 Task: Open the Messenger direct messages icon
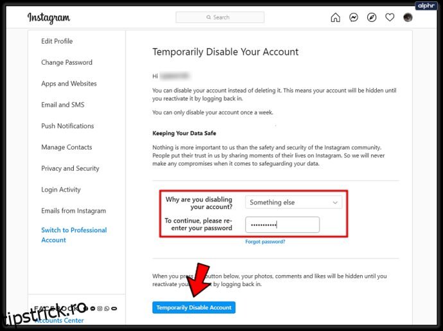(x=354, y=17)
